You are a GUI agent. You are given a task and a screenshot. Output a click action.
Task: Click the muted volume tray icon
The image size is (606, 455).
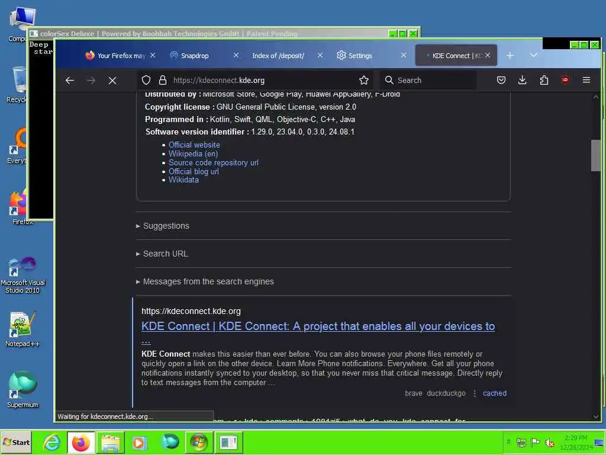[x=549, y=442]
